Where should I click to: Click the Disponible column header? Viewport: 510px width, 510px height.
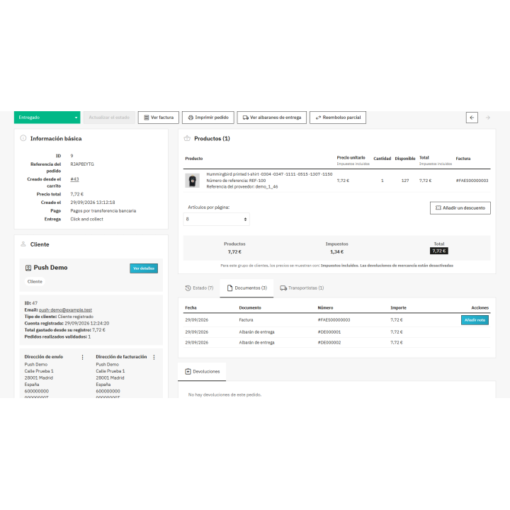[x=405, y=159]
